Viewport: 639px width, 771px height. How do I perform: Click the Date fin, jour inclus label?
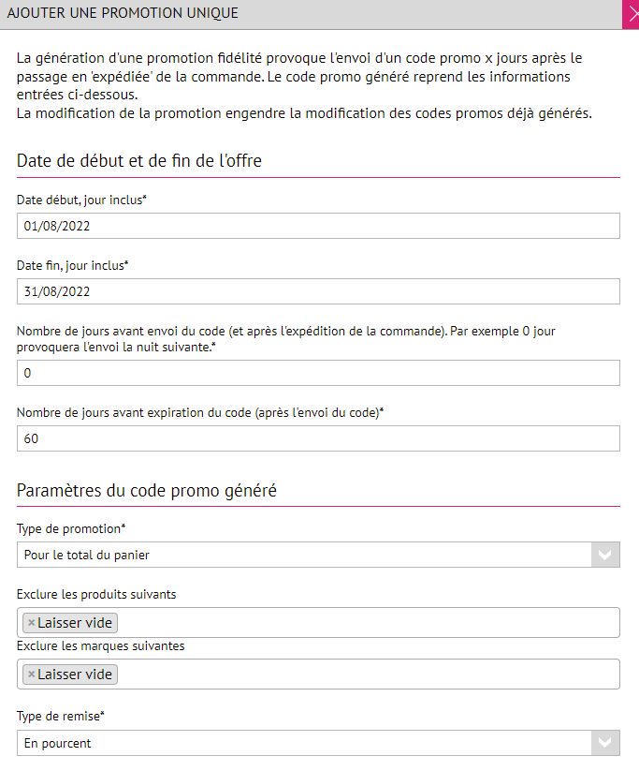(72, 265)
